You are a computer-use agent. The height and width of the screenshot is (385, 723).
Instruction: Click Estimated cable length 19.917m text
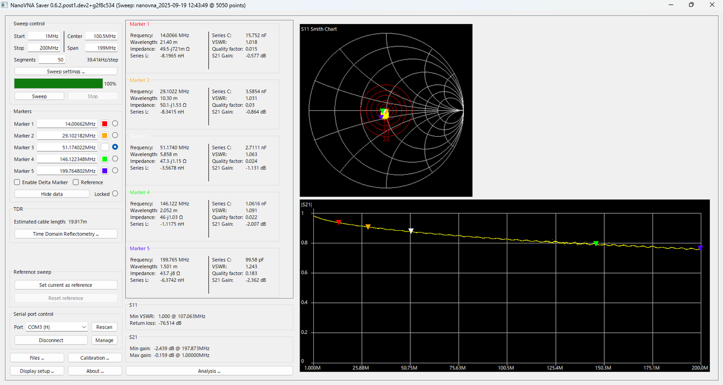(49, 221)
